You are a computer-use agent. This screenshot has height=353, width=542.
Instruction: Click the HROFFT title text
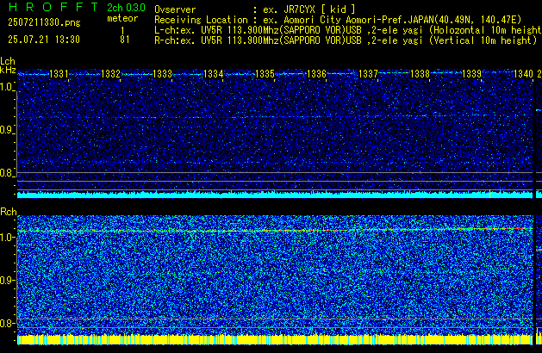(53, 7)
